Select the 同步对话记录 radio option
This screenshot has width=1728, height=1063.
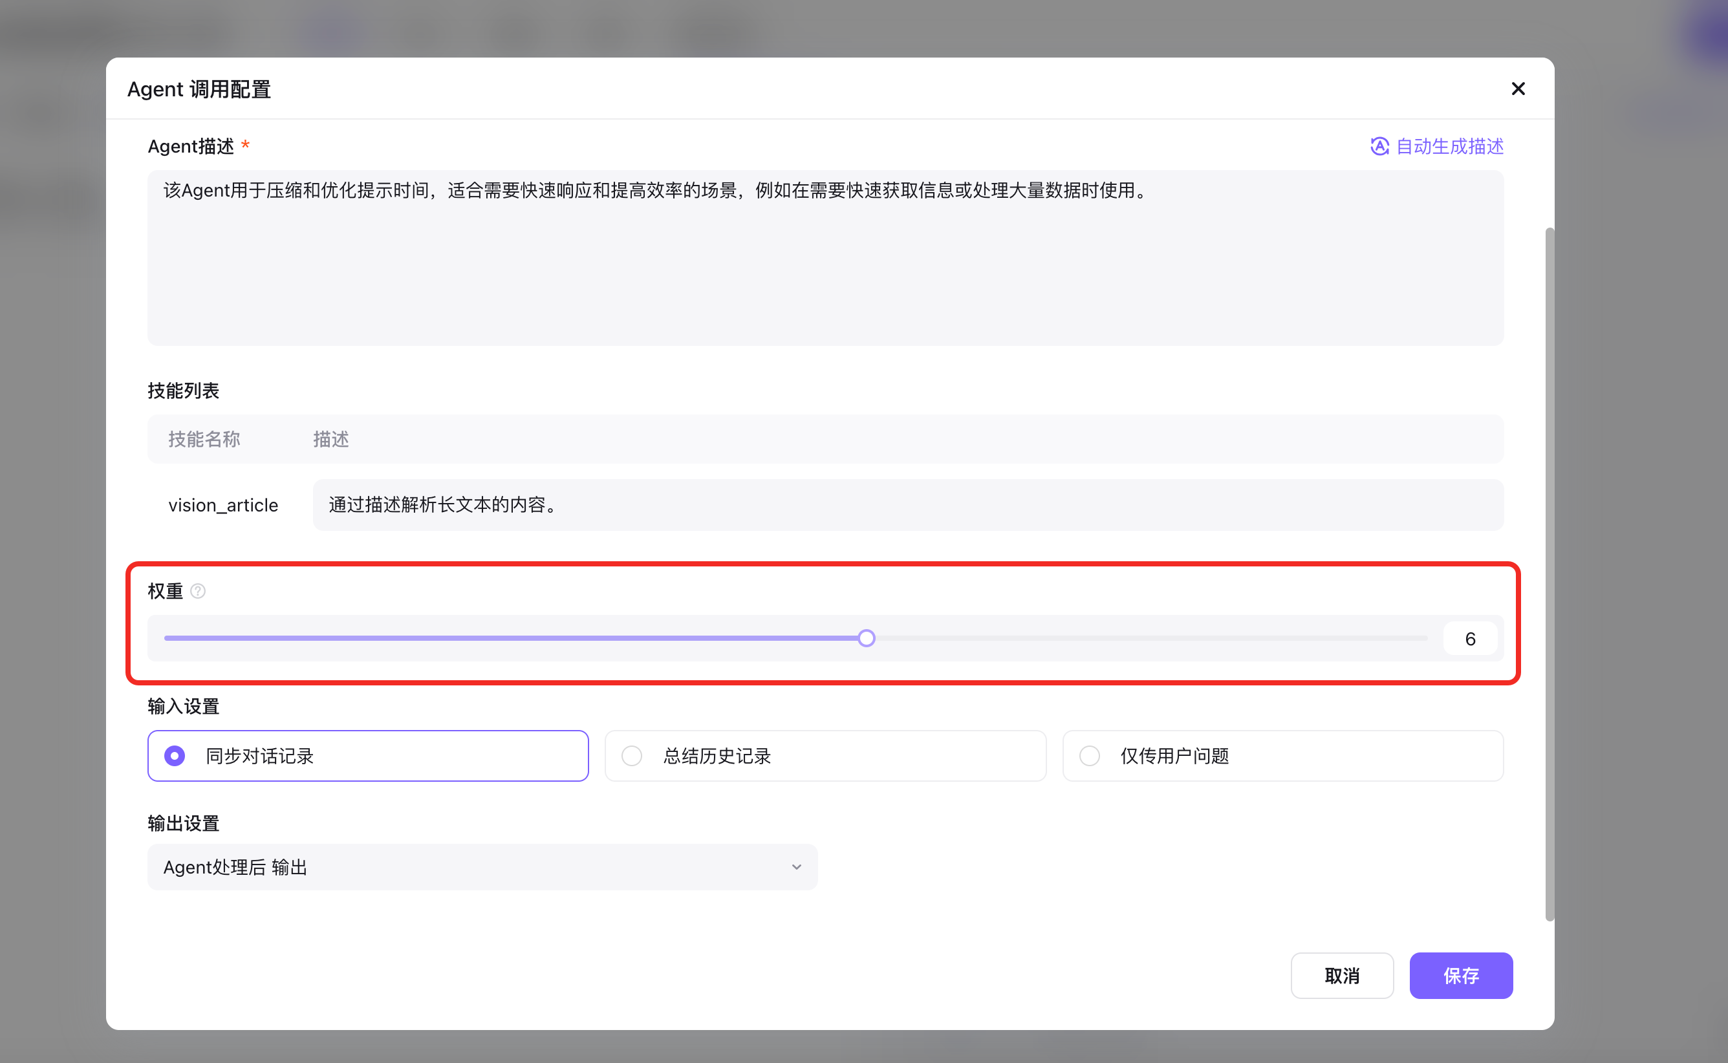(x=368, y=756)
